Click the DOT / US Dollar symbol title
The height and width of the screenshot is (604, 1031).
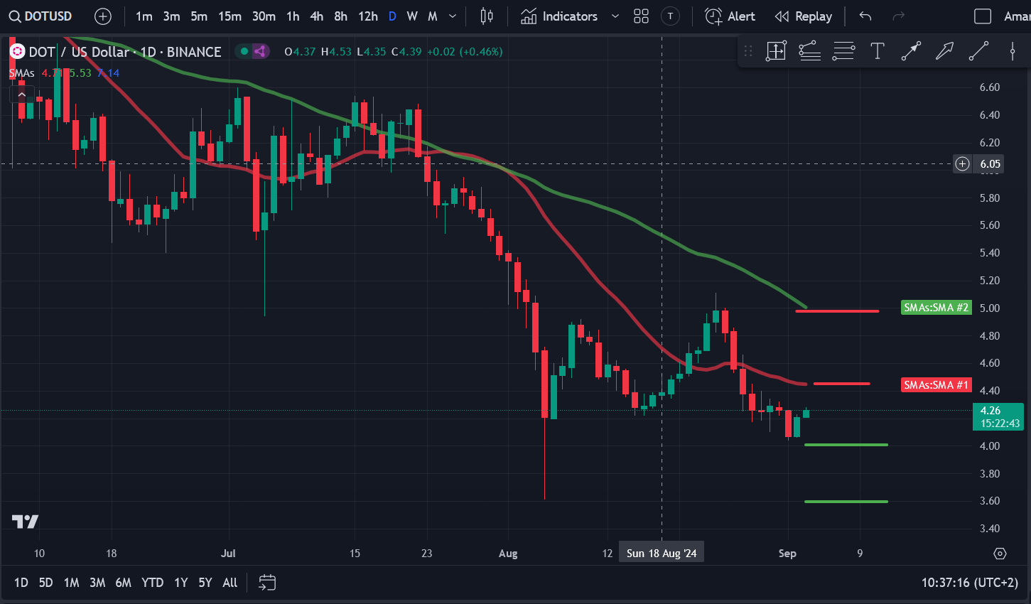coord(125,52)
